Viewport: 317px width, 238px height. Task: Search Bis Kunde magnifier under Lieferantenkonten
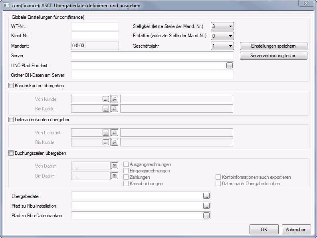(x=115, y=142)
